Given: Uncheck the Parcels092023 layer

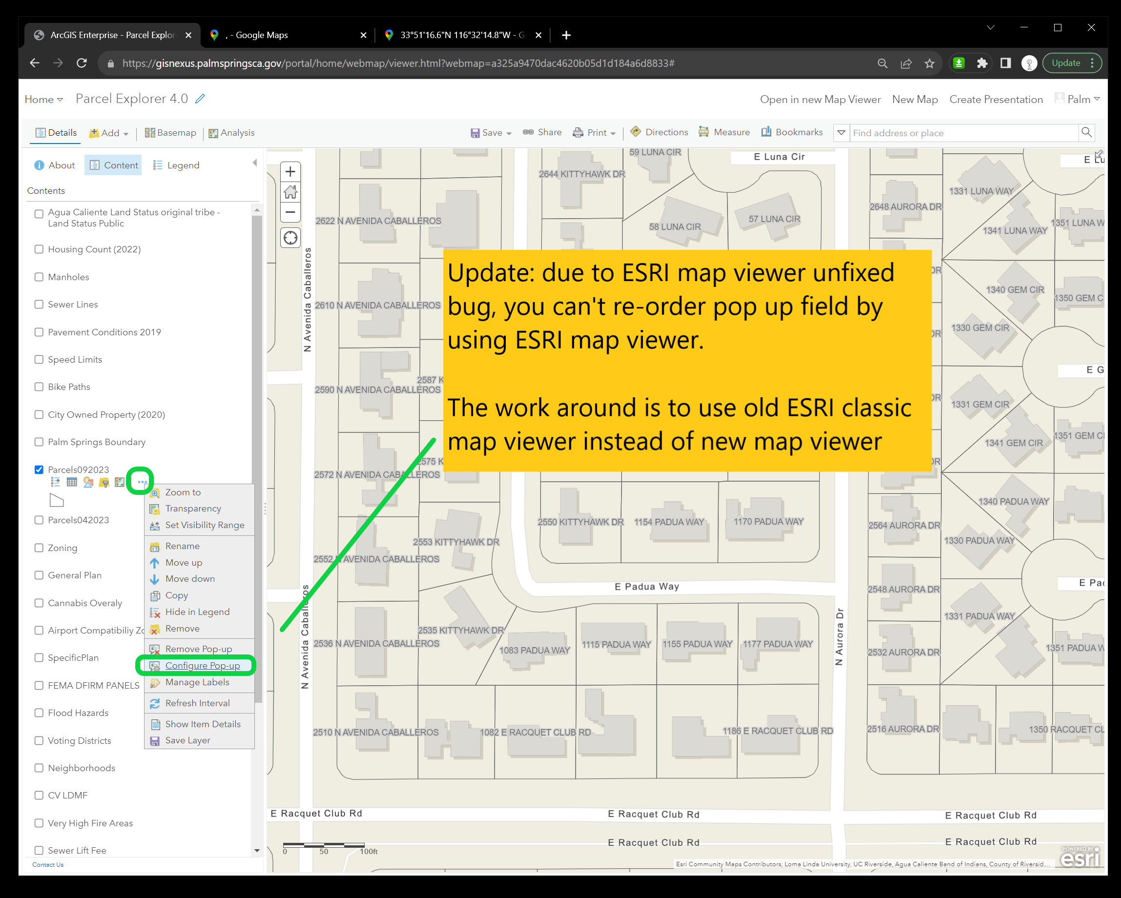Looking at the screenshot, I should click(39, 469).
